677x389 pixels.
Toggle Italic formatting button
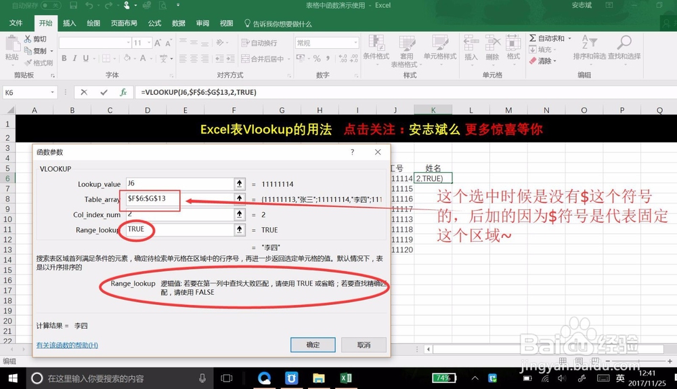coord(74,58)
